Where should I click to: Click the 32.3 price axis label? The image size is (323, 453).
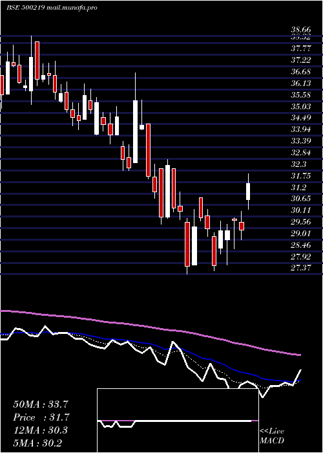[298, 164]
